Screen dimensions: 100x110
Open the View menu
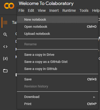[x=42, y=10]
